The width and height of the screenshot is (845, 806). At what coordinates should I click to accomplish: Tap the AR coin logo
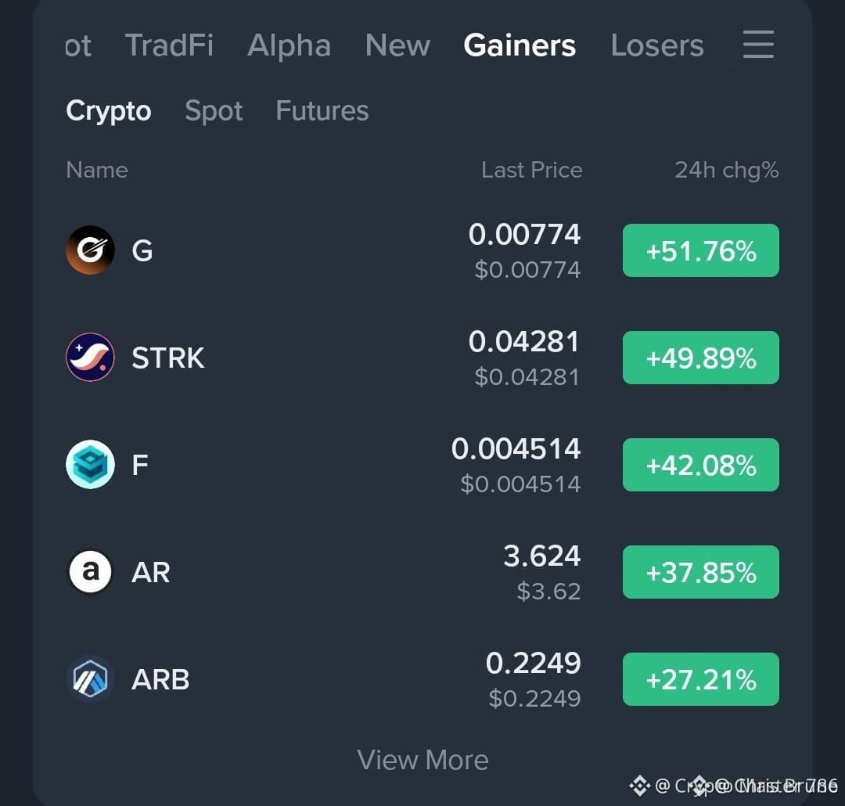(x=90, y=571)
